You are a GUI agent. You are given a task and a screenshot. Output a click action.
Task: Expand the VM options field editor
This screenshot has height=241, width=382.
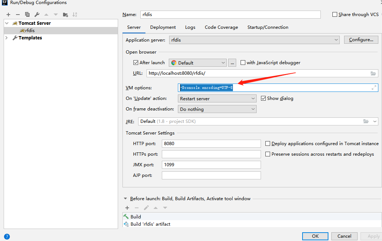click(x=374, y=88)
